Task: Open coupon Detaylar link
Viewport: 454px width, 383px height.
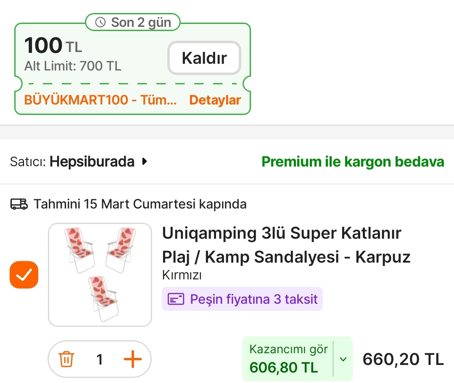Action: pos(215,100)
